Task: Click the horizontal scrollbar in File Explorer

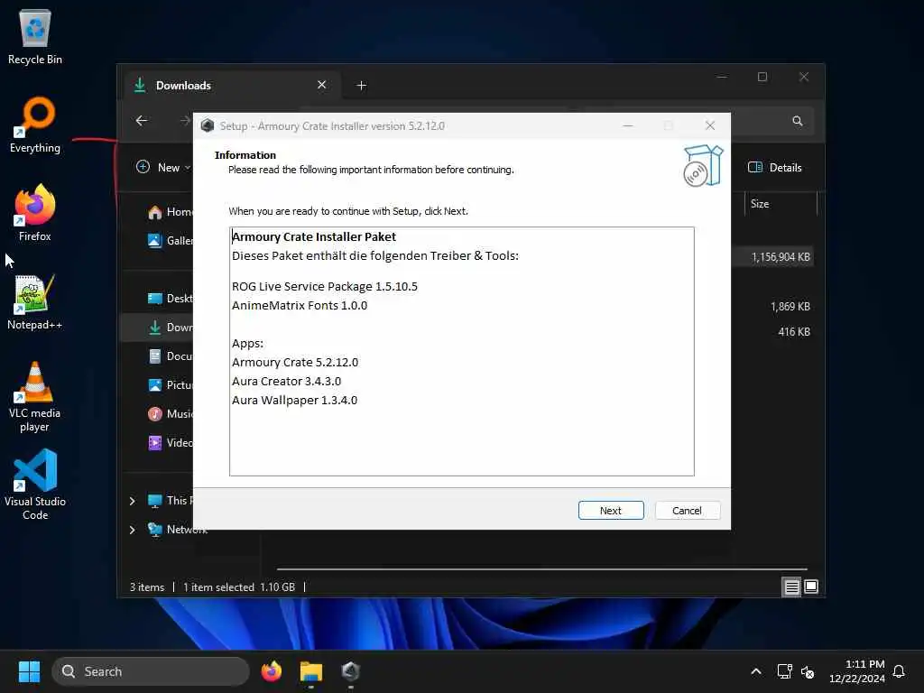Action: point(542,569)
